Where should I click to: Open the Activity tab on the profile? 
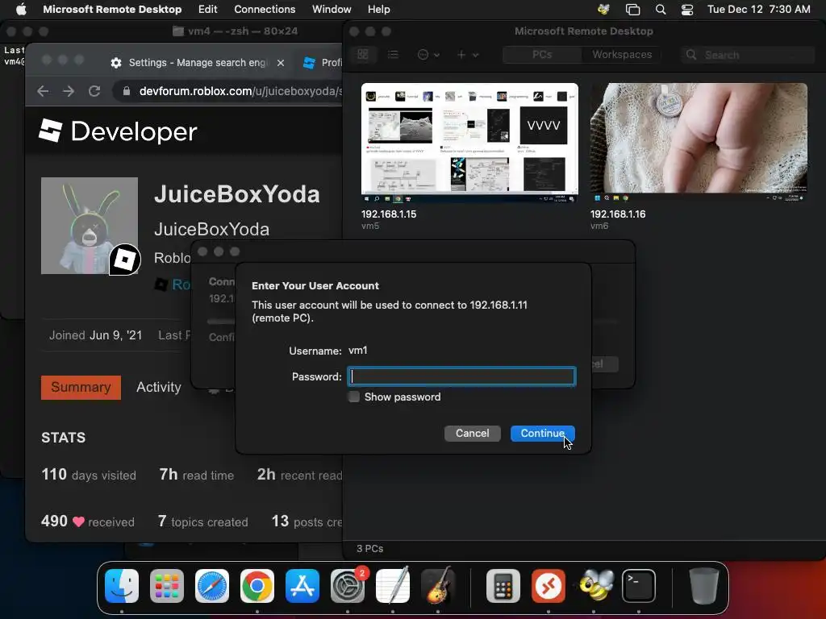tap(159, 388)
